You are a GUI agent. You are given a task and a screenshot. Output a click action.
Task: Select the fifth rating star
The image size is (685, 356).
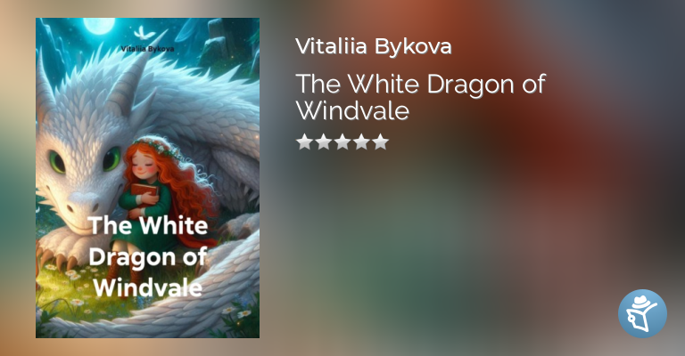tap(381, 142)
